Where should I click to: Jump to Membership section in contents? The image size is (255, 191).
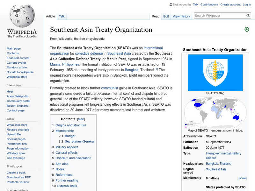pyautogui.click(x=65, y=131)
